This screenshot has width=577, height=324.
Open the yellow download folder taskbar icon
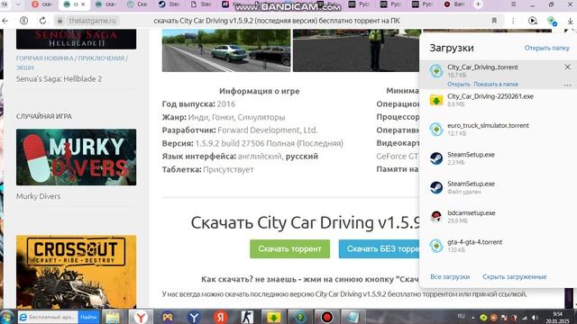pos(273,317)
